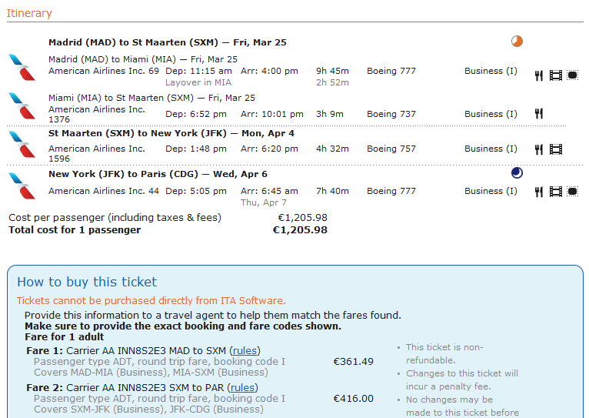This screenshot has width=589, height=418.
Task: Click the film strip icon for flight 44
Action: 555,192
